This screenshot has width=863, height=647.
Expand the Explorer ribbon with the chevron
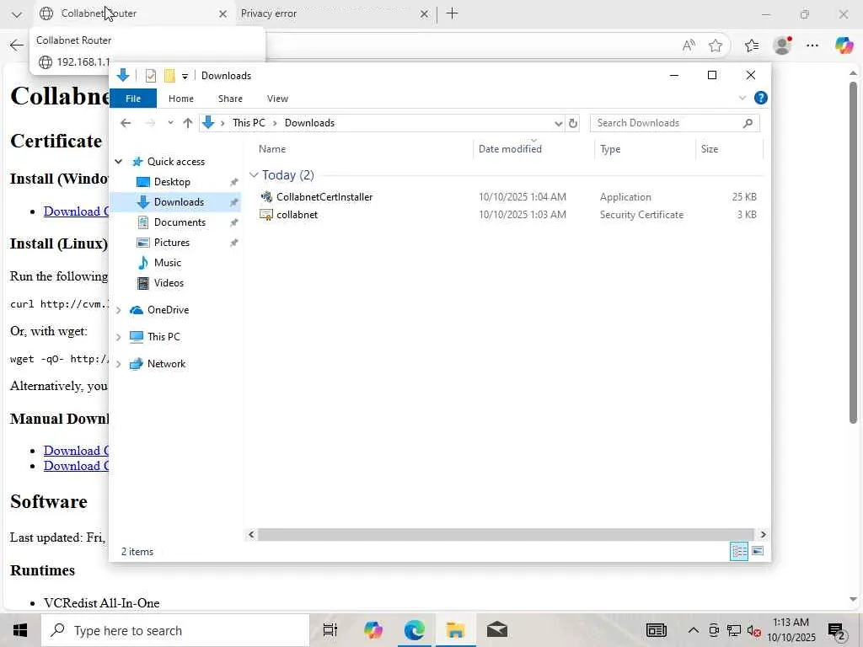[742, 98]
